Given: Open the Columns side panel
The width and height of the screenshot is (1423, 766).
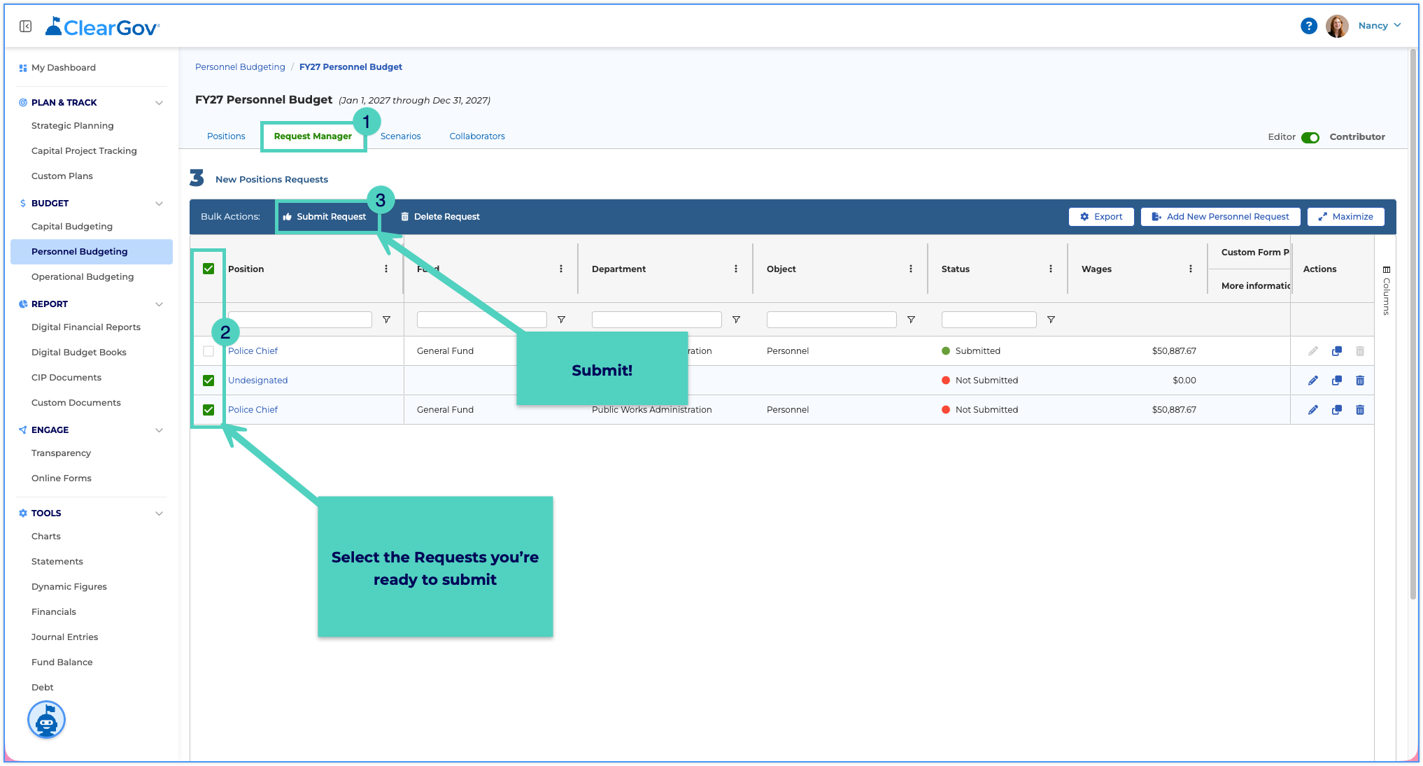Looking at the screenshot, I should (1386, 290).
